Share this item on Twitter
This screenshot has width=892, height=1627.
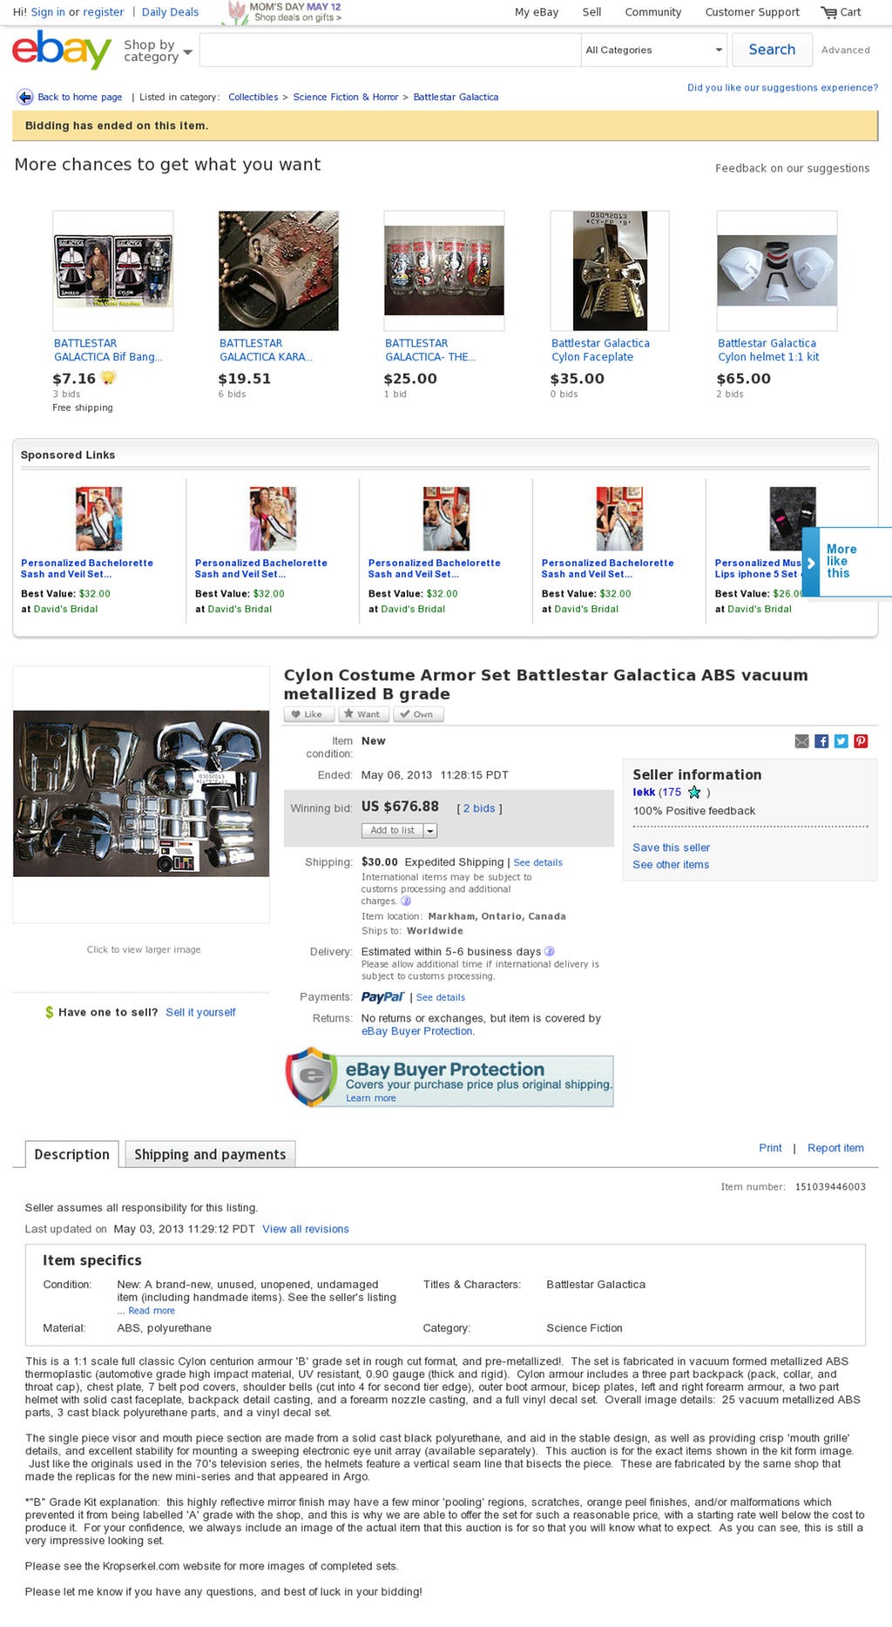841,741
